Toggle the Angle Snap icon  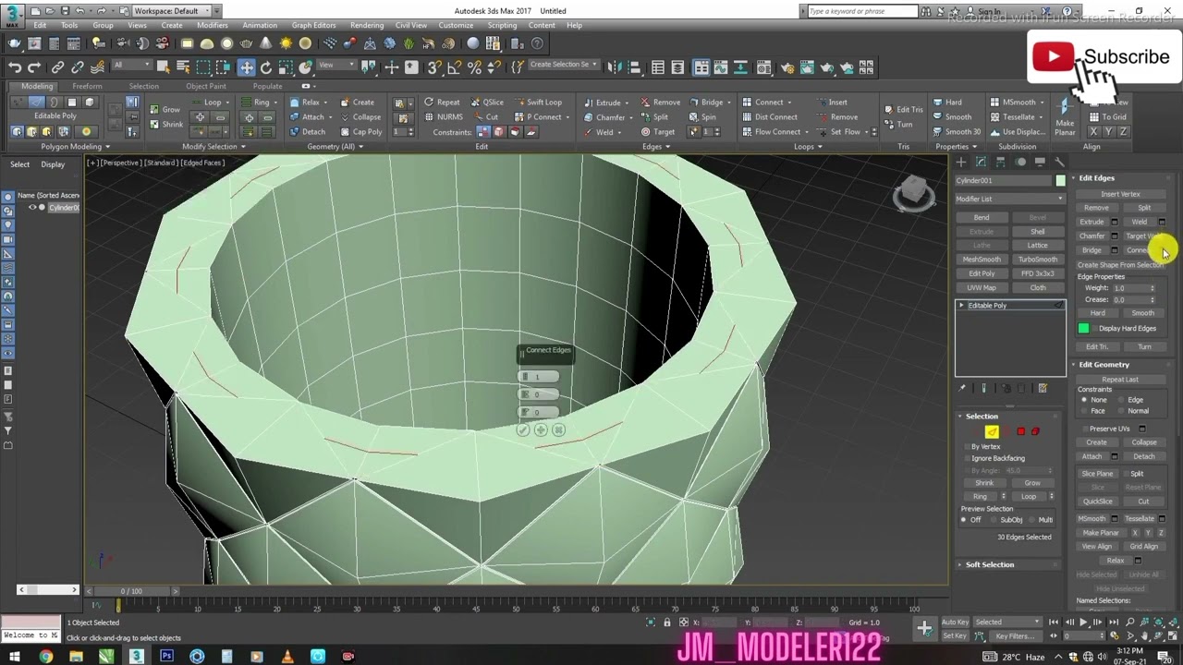454,67
